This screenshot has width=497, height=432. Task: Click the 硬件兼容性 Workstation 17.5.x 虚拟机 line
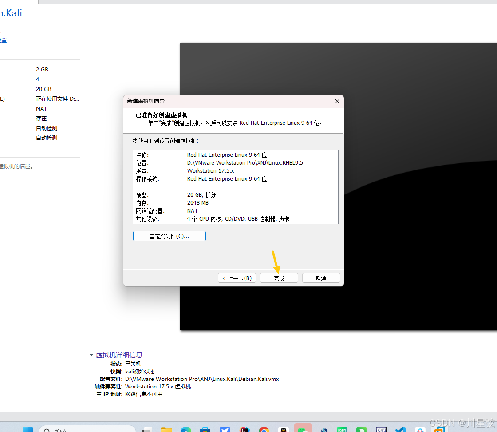pyautogui.click(x=142, y=387)
